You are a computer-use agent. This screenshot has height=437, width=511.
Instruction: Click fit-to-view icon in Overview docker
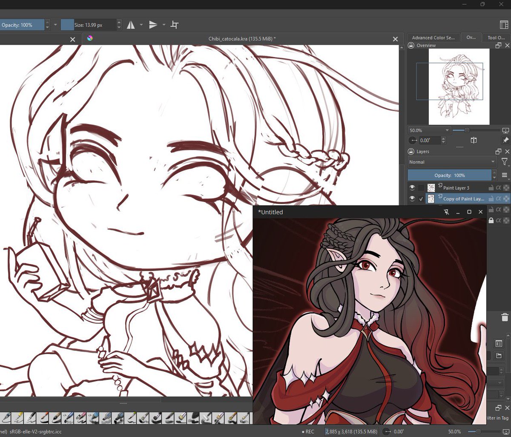(505, 130)
